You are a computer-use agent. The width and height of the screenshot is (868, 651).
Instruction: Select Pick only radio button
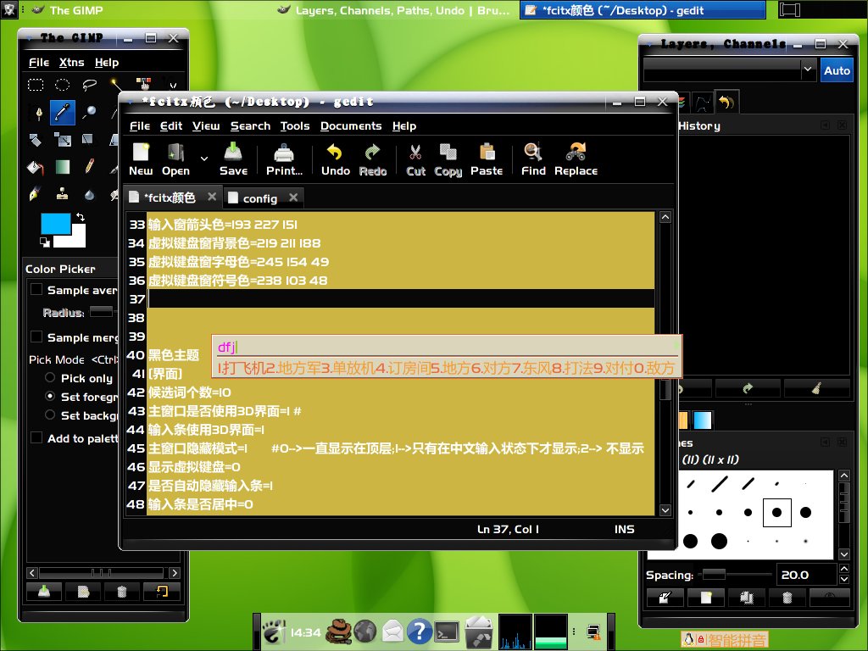tap(50, 377)
